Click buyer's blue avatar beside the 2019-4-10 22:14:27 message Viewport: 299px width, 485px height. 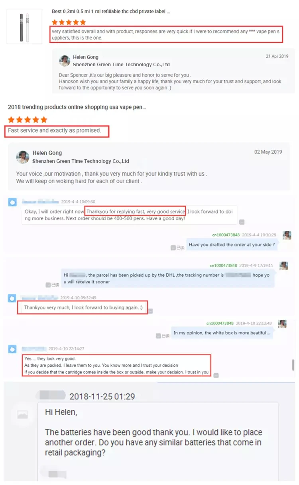click(x=12, y=349)
